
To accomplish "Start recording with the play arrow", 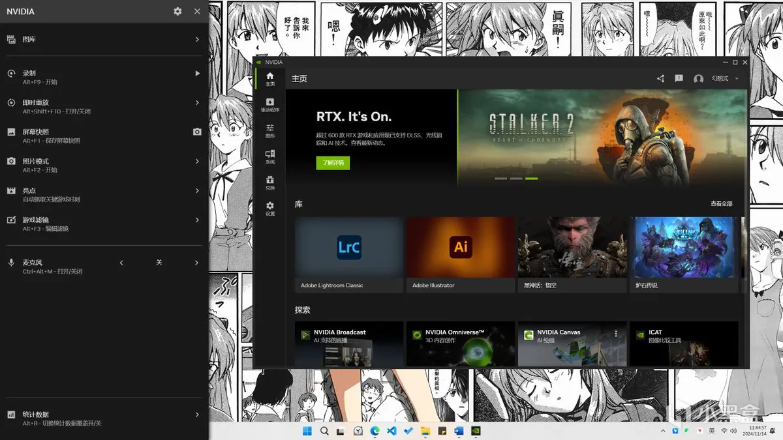I will click(x=197, y=74).
